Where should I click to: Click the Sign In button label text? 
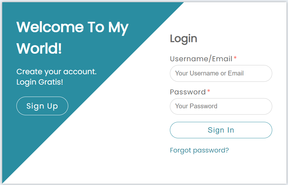pos(221,130)
